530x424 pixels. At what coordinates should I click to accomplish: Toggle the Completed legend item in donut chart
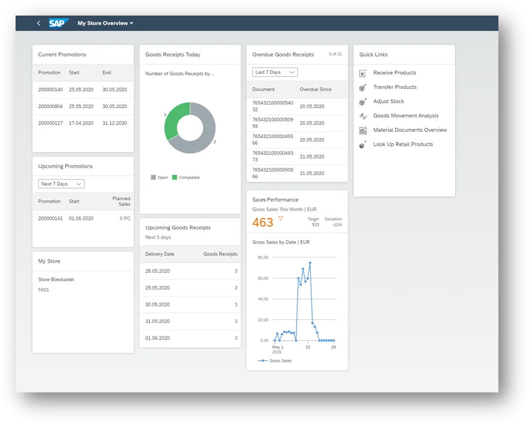click(186, 177)
